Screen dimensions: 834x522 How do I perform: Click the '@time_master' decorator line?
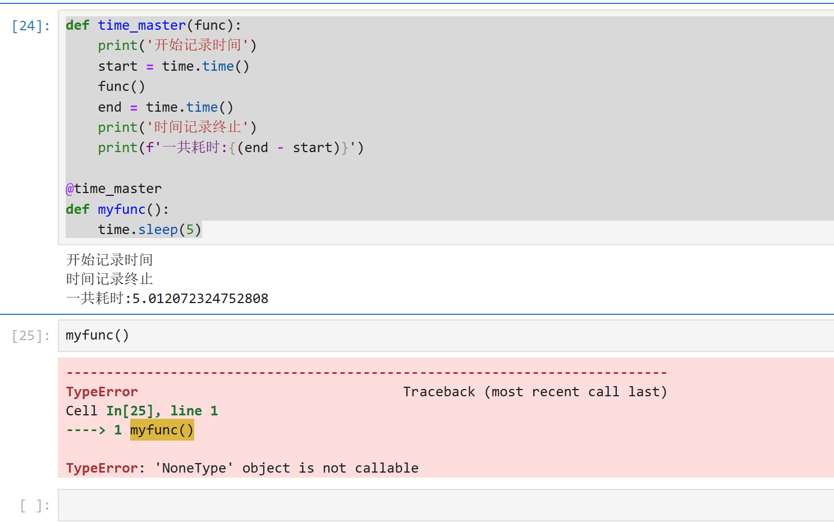pos(113,189)
